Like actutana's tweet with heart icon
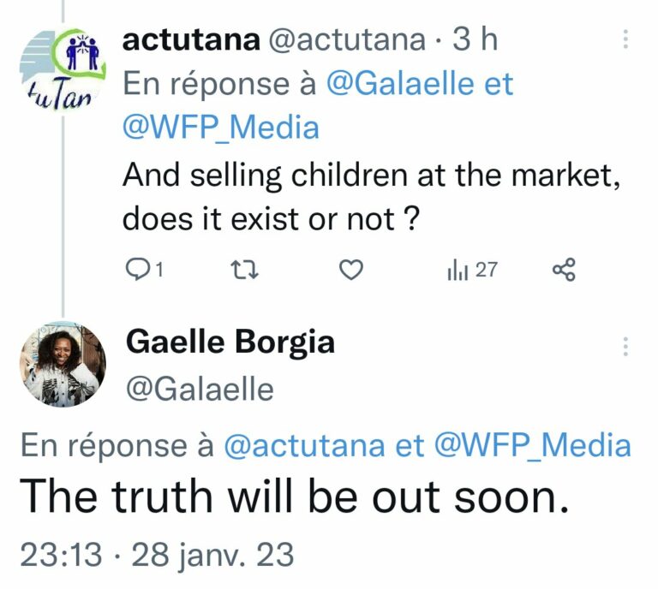This screenshot has width=658, height=589. pyautogui.click(x=350, y=270)
